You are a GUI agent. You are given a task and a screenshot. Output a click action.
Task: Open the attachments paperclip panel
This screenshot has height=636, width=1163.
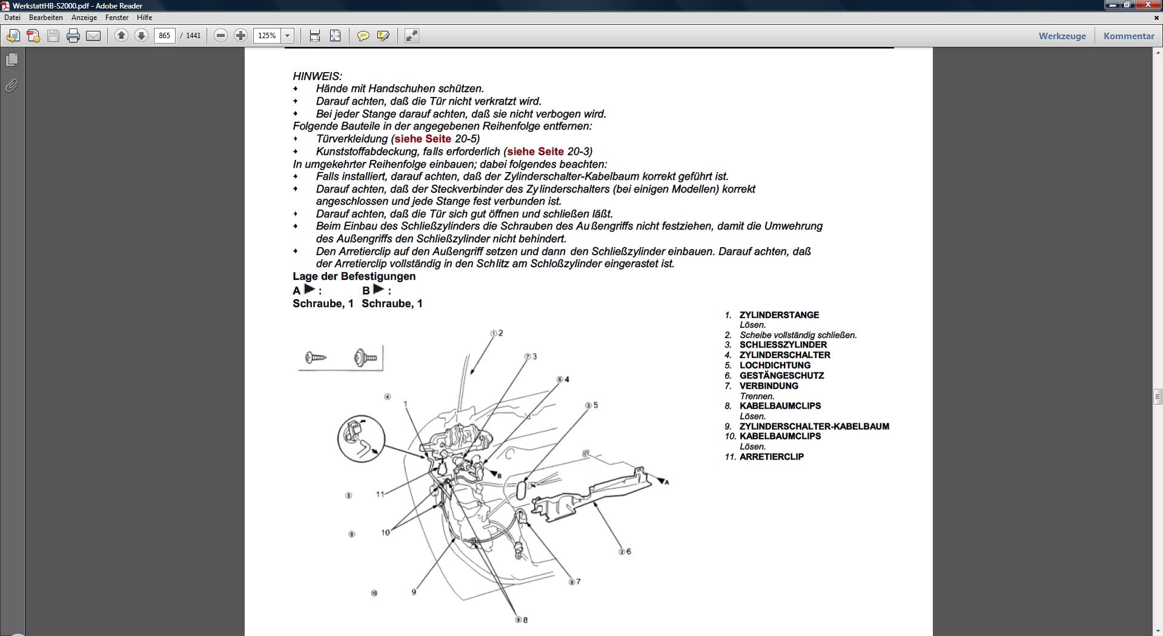coord(12,86)
